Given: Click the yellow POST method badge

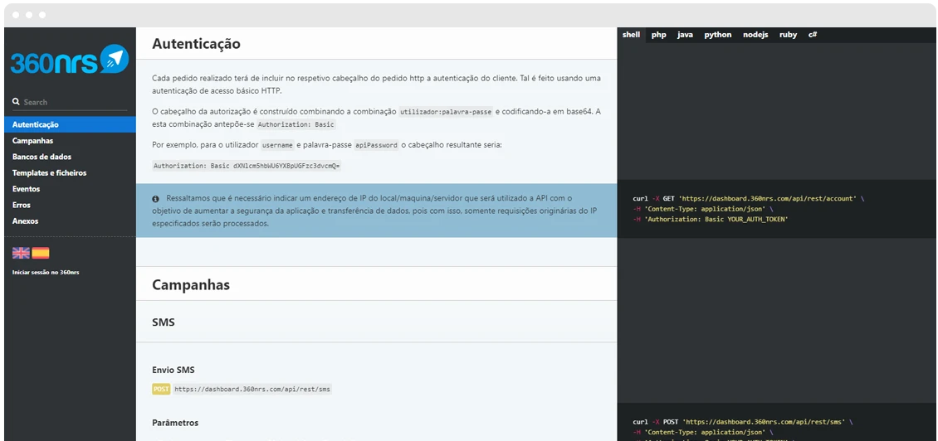Looking at the screenshot, I should 162,389.
